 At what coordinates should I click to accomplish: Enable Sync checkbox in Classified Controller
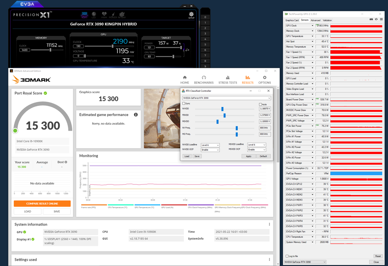(x=184, y=103)
